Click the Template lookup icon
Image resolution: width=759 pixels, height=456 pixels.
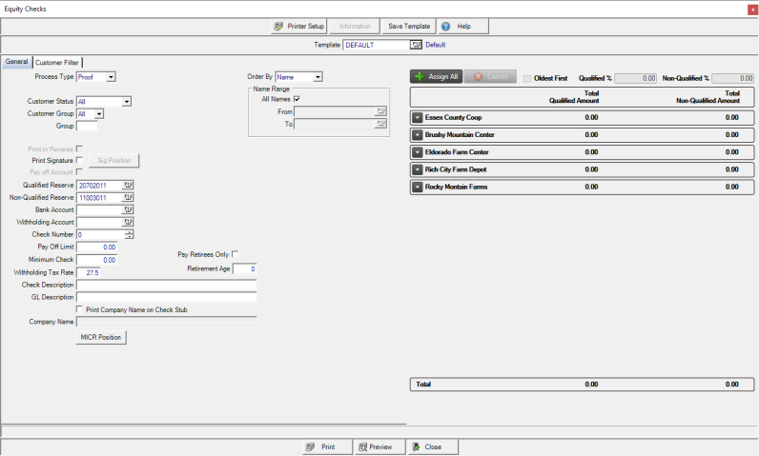416,45
